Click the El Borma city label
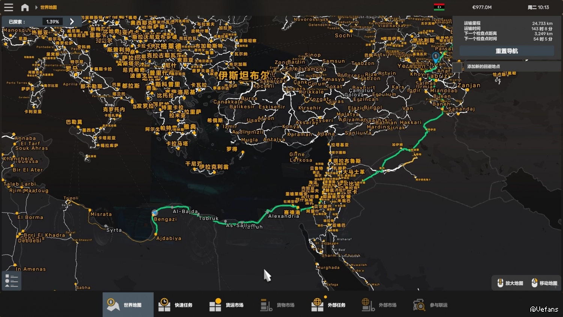The height and width of the screenshot is (317, 563). 30,217
